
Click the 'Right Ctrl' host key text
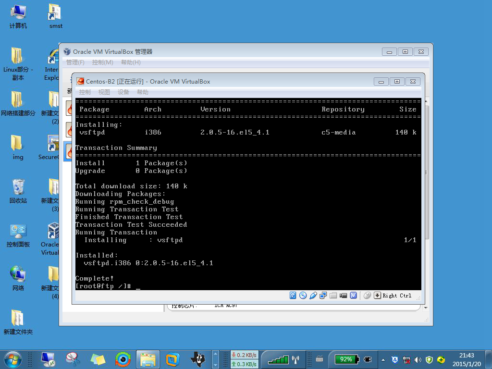[396, 295]
